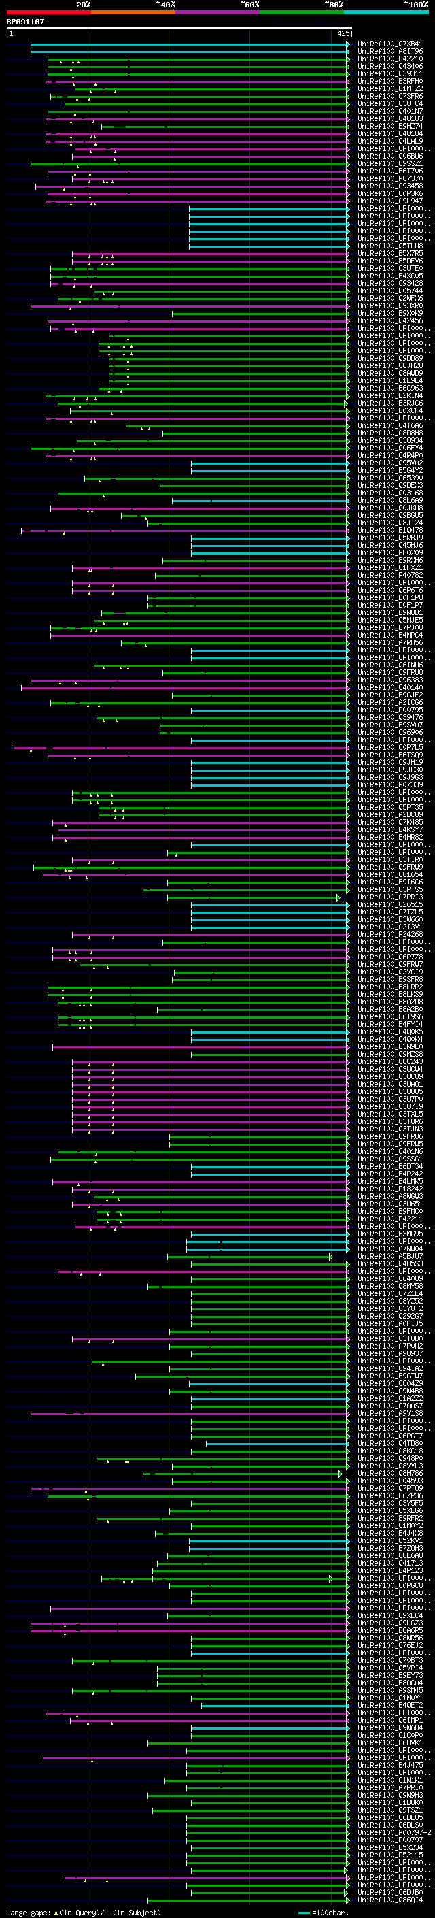Select the UniRef100_B4KSY7 label
The width and height of the screenshot is (435, 1918).
[x=389, y=829]
